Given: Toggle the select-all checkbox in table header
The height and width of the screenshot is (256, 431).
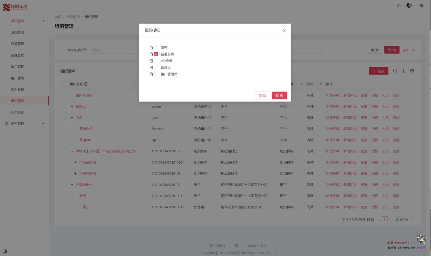Looking at the screenshot, I should pos(64,84).
